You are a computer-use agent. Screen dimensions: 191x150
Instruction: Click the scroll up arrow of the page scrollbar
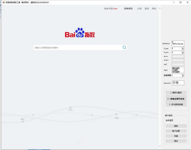[160, 8]
